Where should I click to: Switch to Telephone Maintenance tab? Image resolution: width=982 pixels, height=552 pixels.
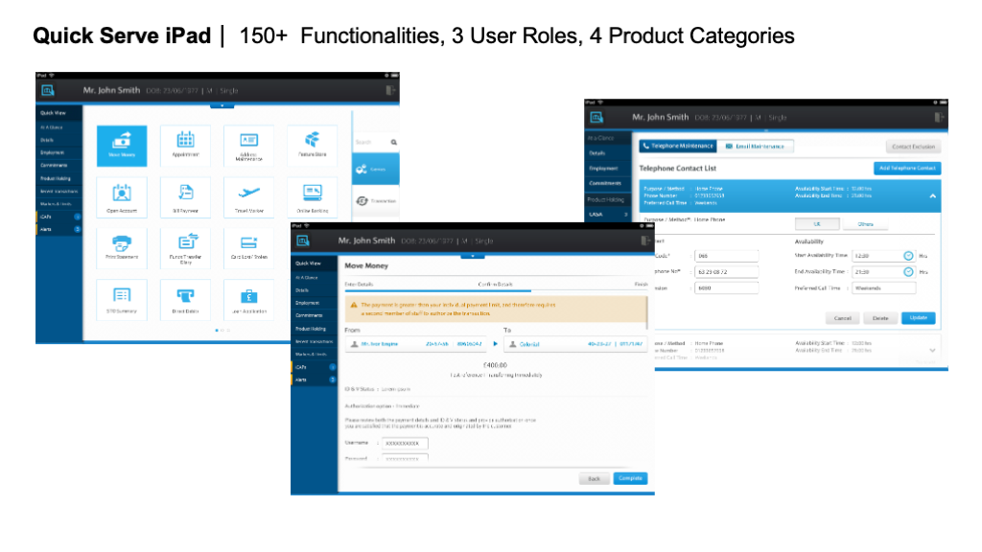coord(678,147)
